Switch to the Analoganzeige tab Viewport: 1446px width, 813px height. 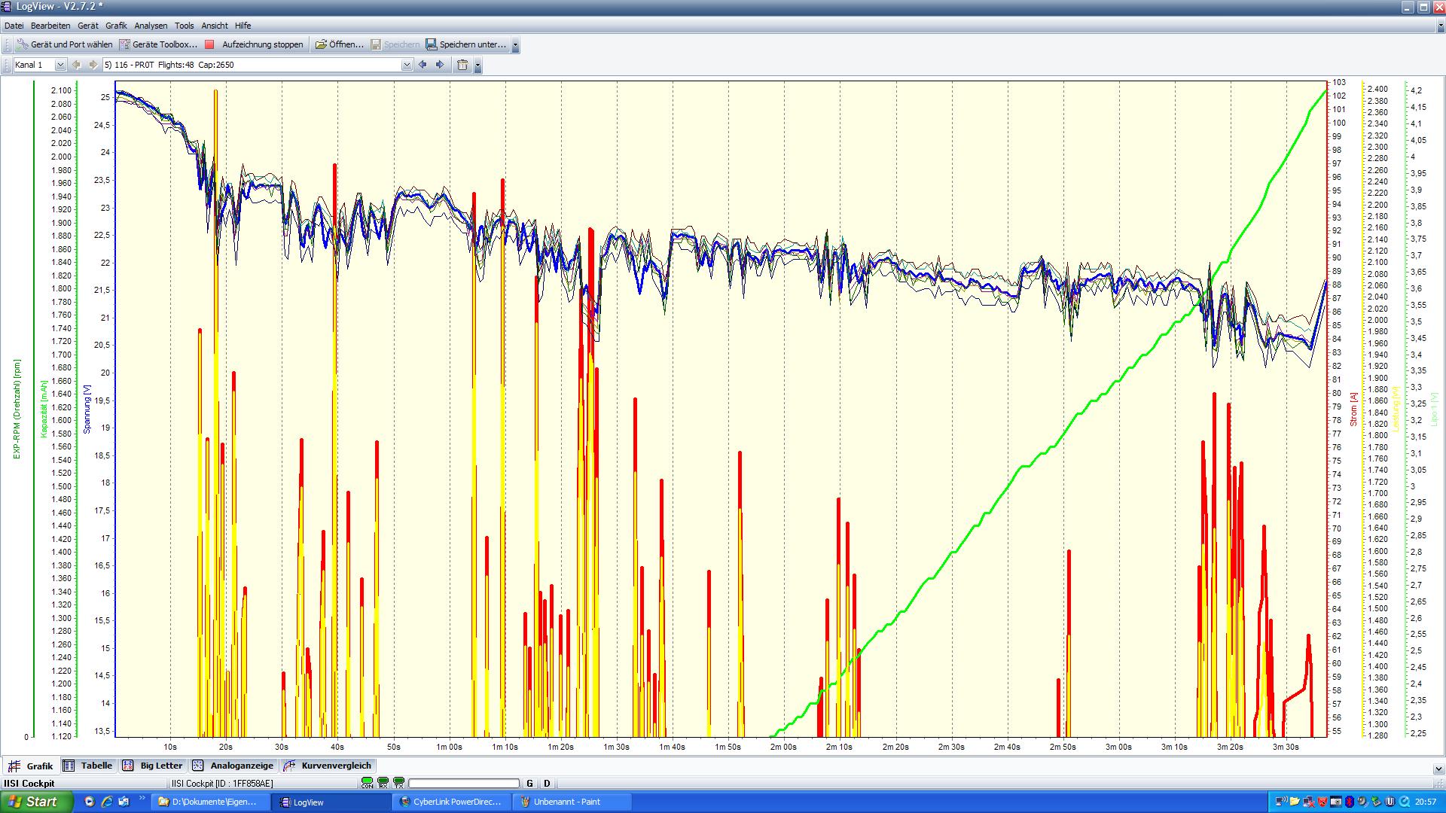pos(233,766)
